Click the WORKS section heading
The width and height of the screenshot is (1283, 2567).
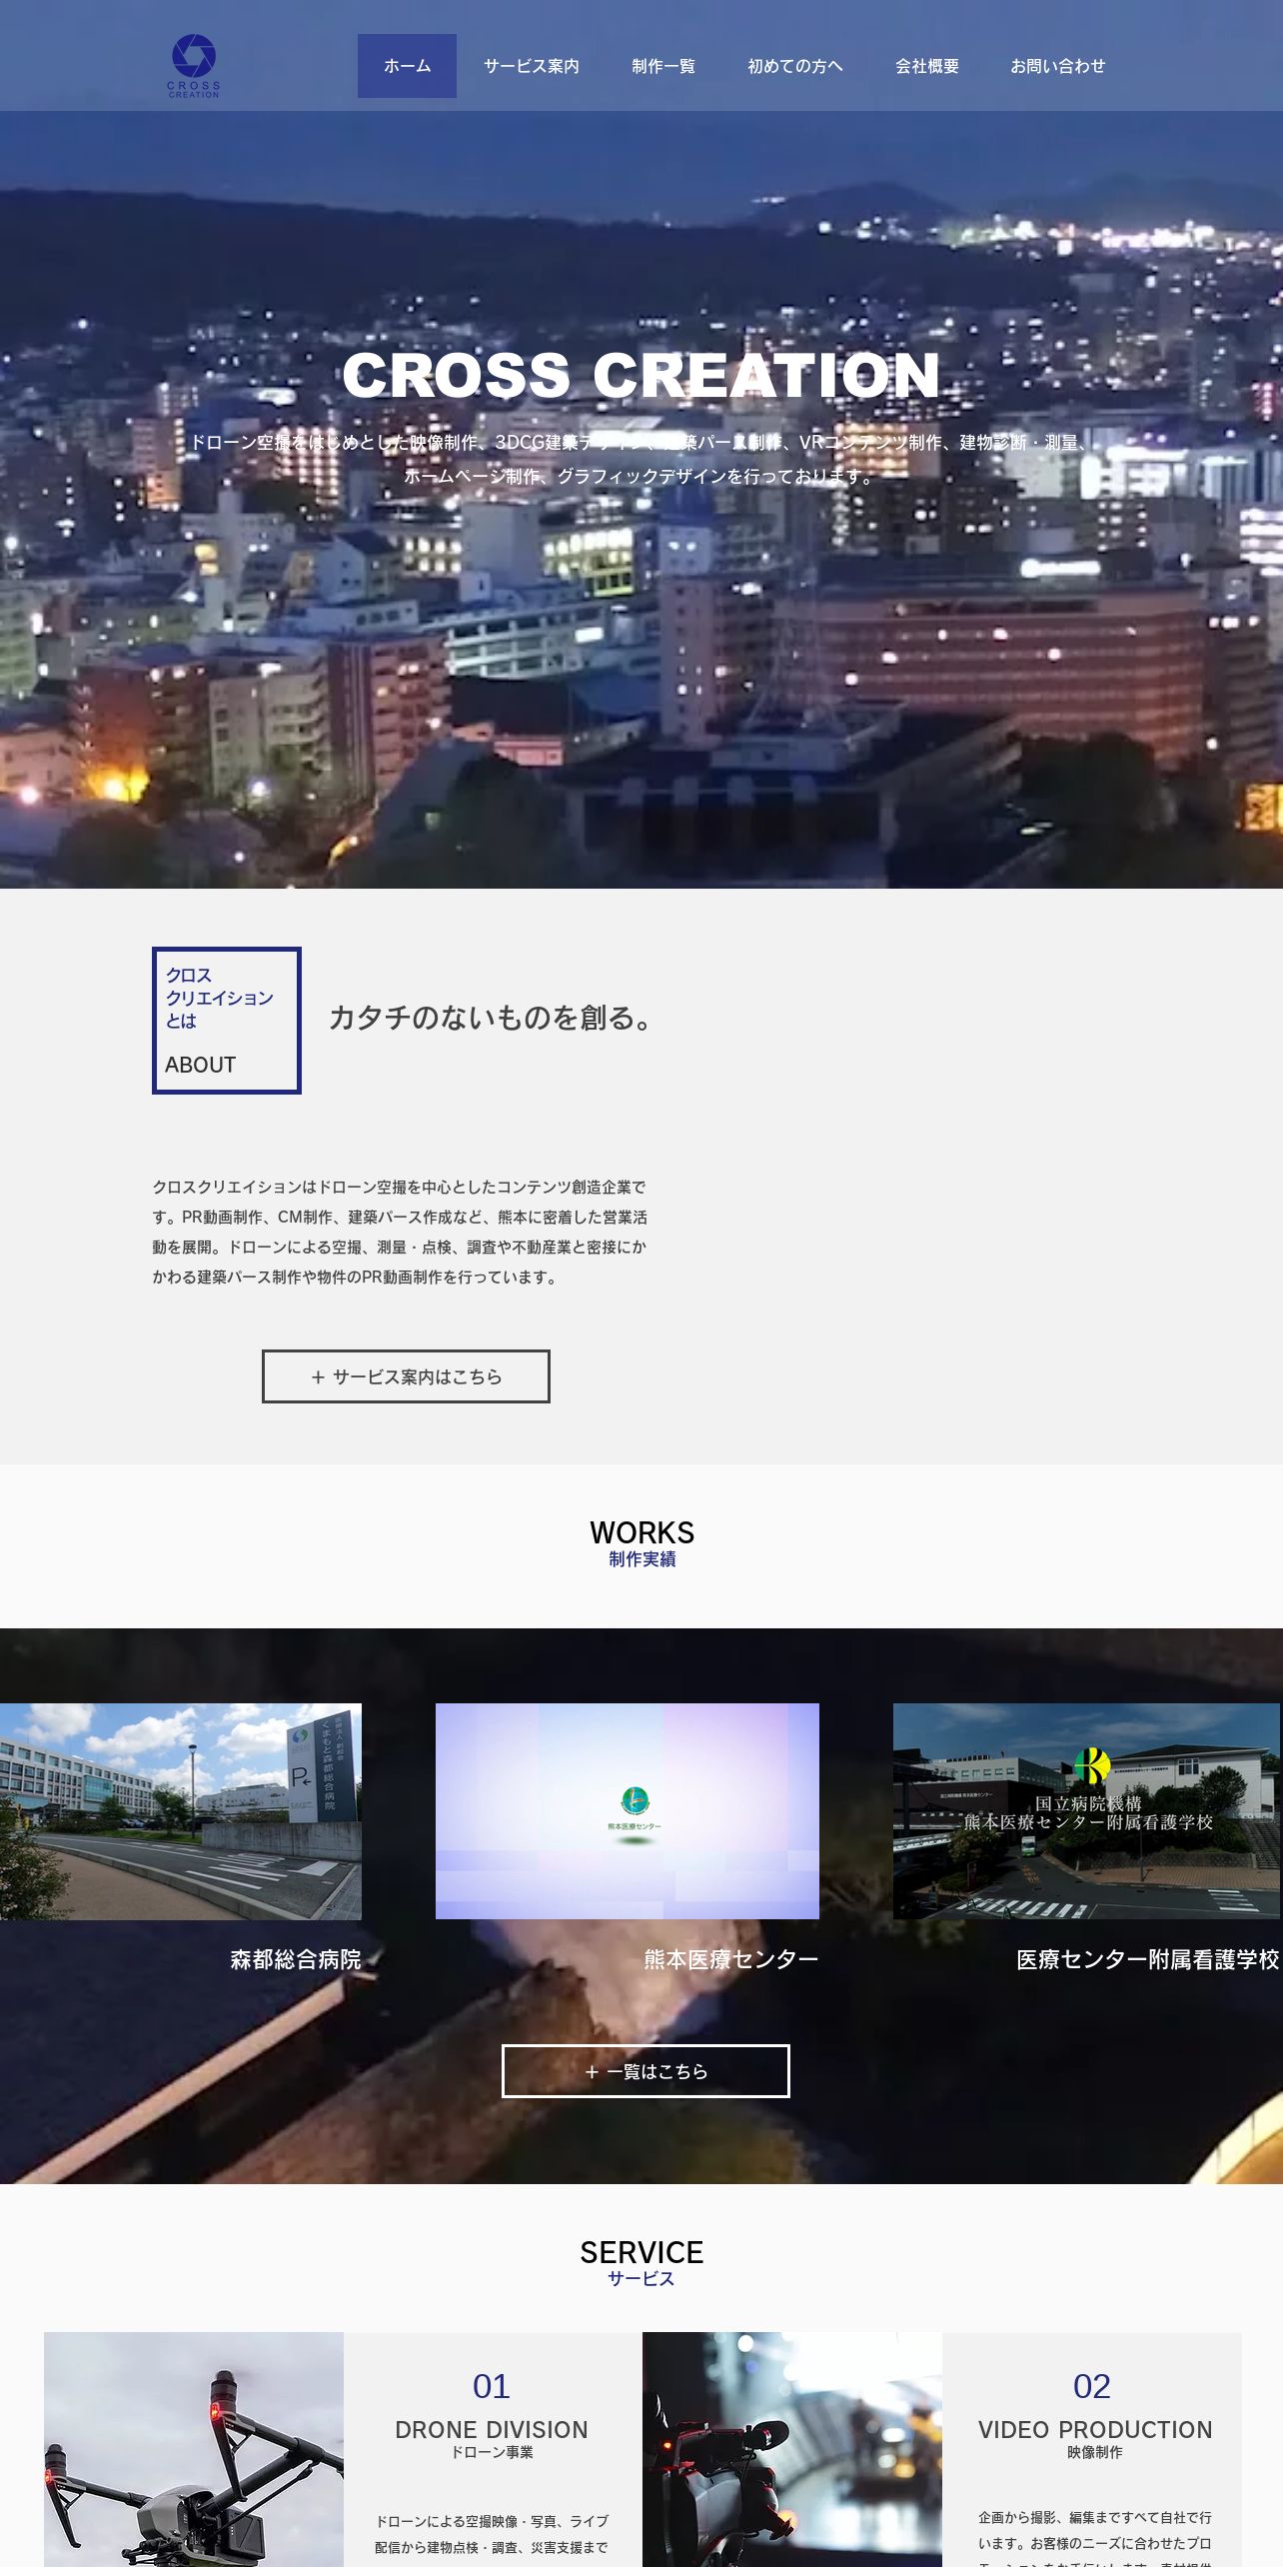point(641,1532)
